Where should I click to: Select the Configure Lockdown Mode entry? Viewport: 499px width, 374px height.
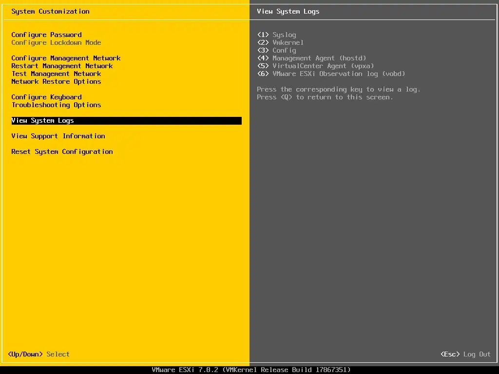click(x=57, y=43)
